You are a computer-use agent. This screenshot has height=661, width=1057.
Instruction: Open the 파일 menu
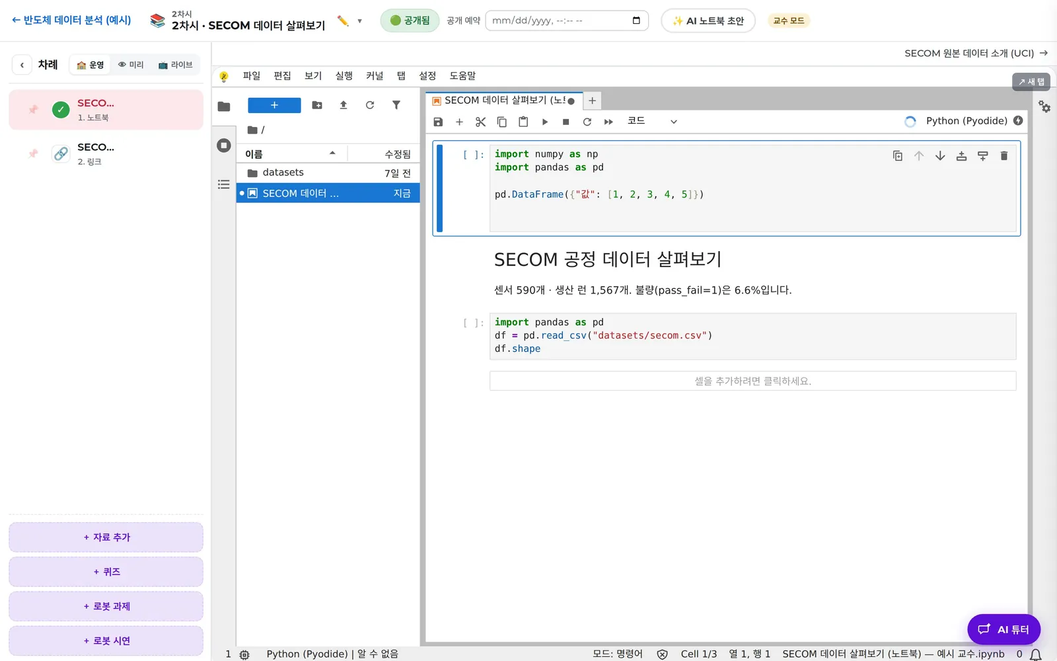tap(252, 76)
